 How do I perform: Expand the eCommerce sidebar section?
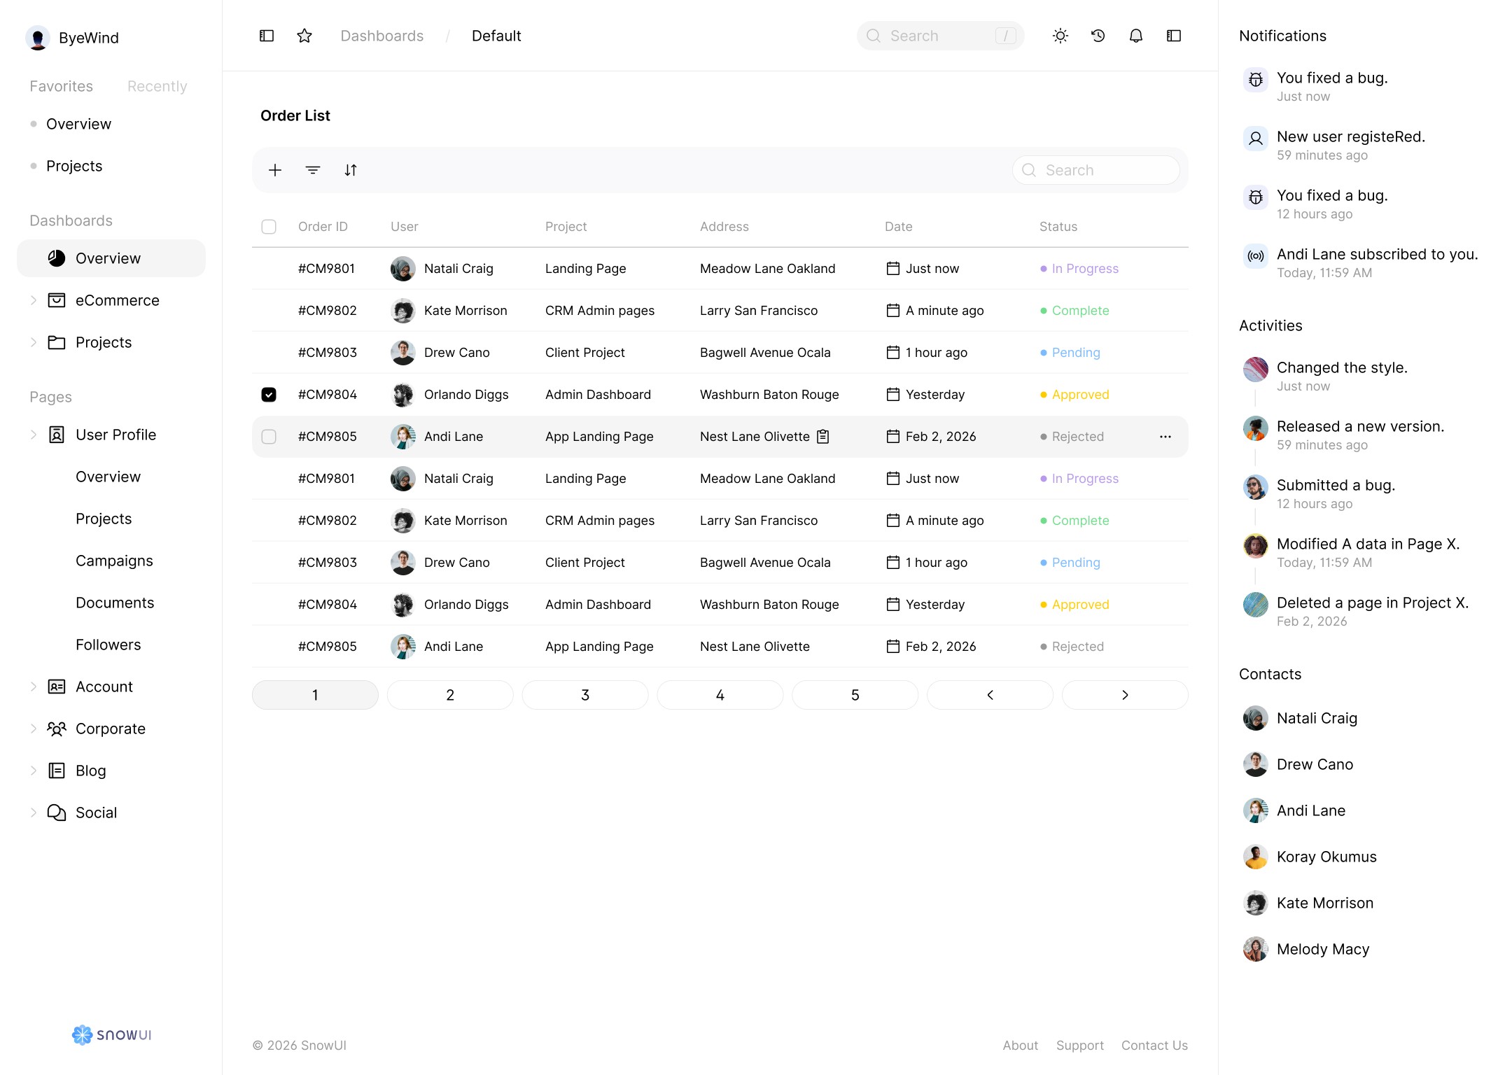click(x=34, y=300)
